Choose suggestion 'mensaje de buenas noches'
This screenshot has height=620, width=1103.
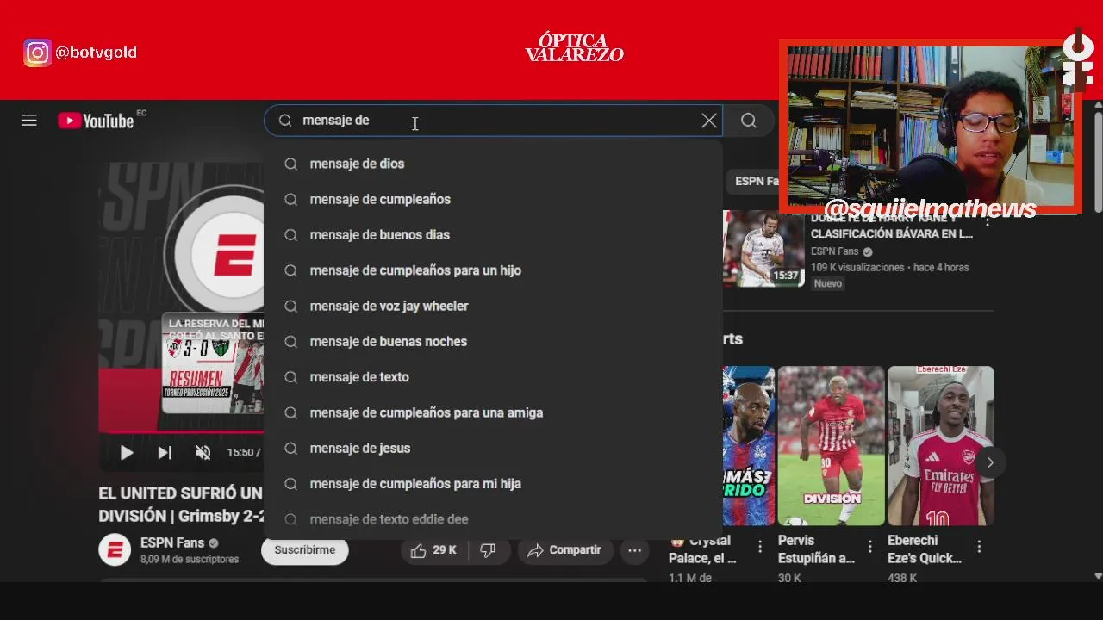tap(493, 341)
